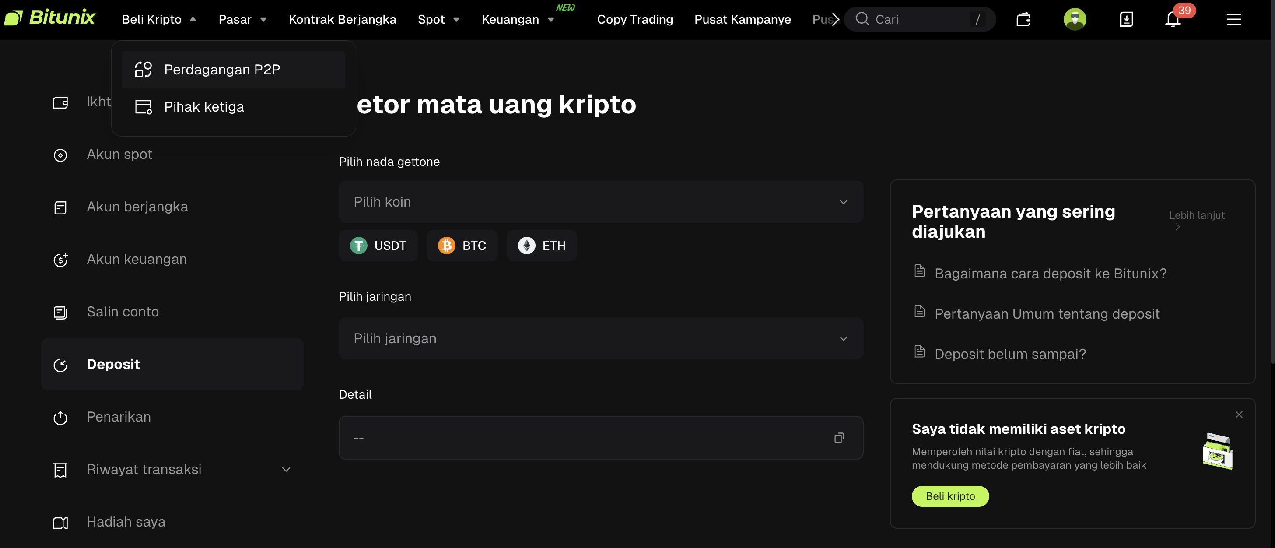Open the profile avatar menu

click(x=1075, y=19)
